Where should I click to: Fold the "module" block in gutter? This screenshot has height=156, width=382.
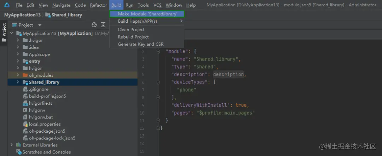(x=158, y=51)
